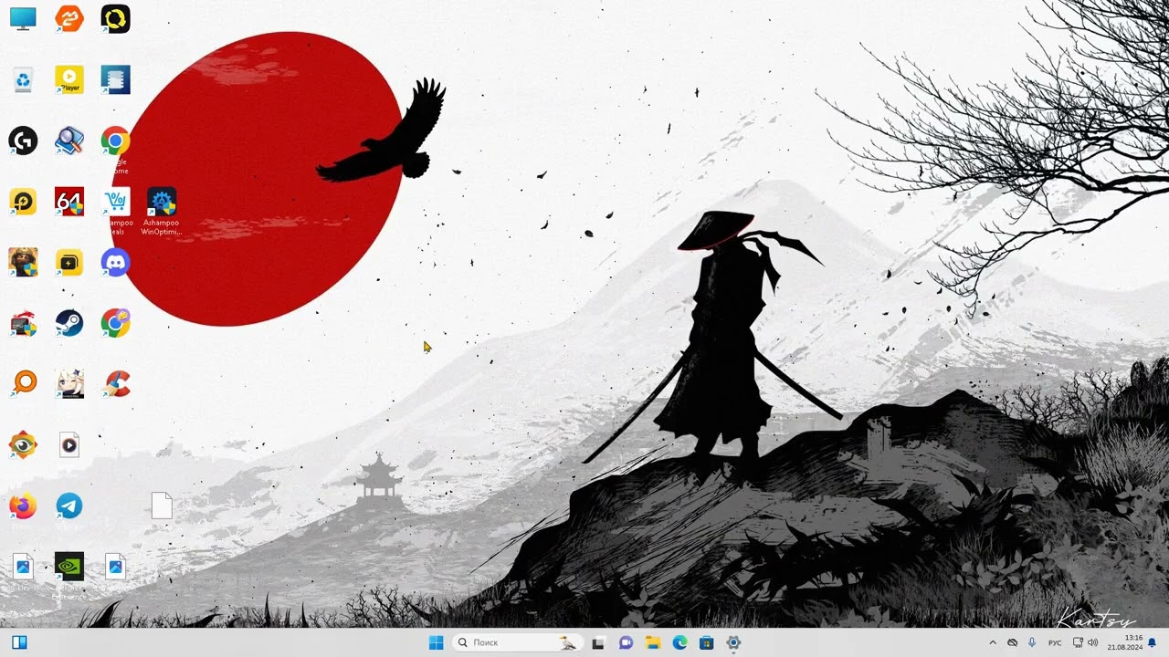Select the blue memory chip shortcut
Image resolution: width=1169 pixels, height=657 pixels.
pyautogui.click(x=116, y=79)
